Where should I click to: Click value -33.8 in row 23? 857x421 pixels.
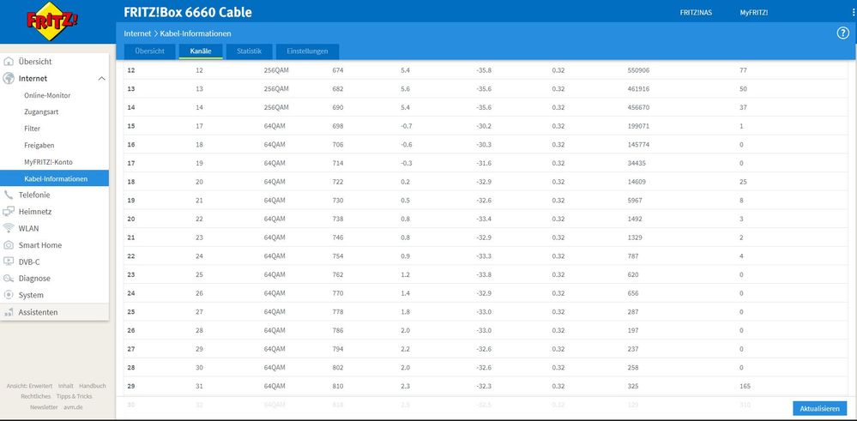pyautogui.click(x=484, y=274)
